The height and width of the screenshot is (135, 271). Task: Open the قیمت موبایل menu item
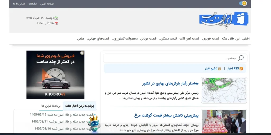point(148,38)
